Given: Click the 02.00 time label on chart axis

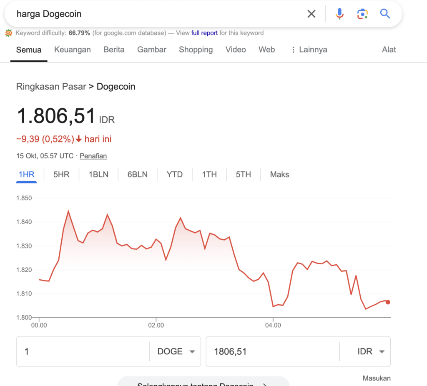Looking at the screenshot, I should (156, 325).
